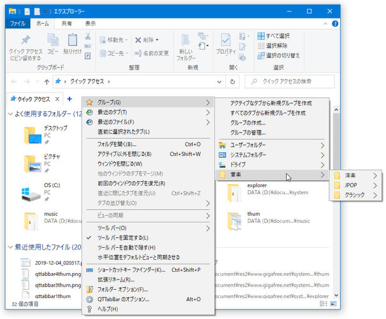Click the Recent Tabs globe icon
Screen dimensions: 386x319
90,112
